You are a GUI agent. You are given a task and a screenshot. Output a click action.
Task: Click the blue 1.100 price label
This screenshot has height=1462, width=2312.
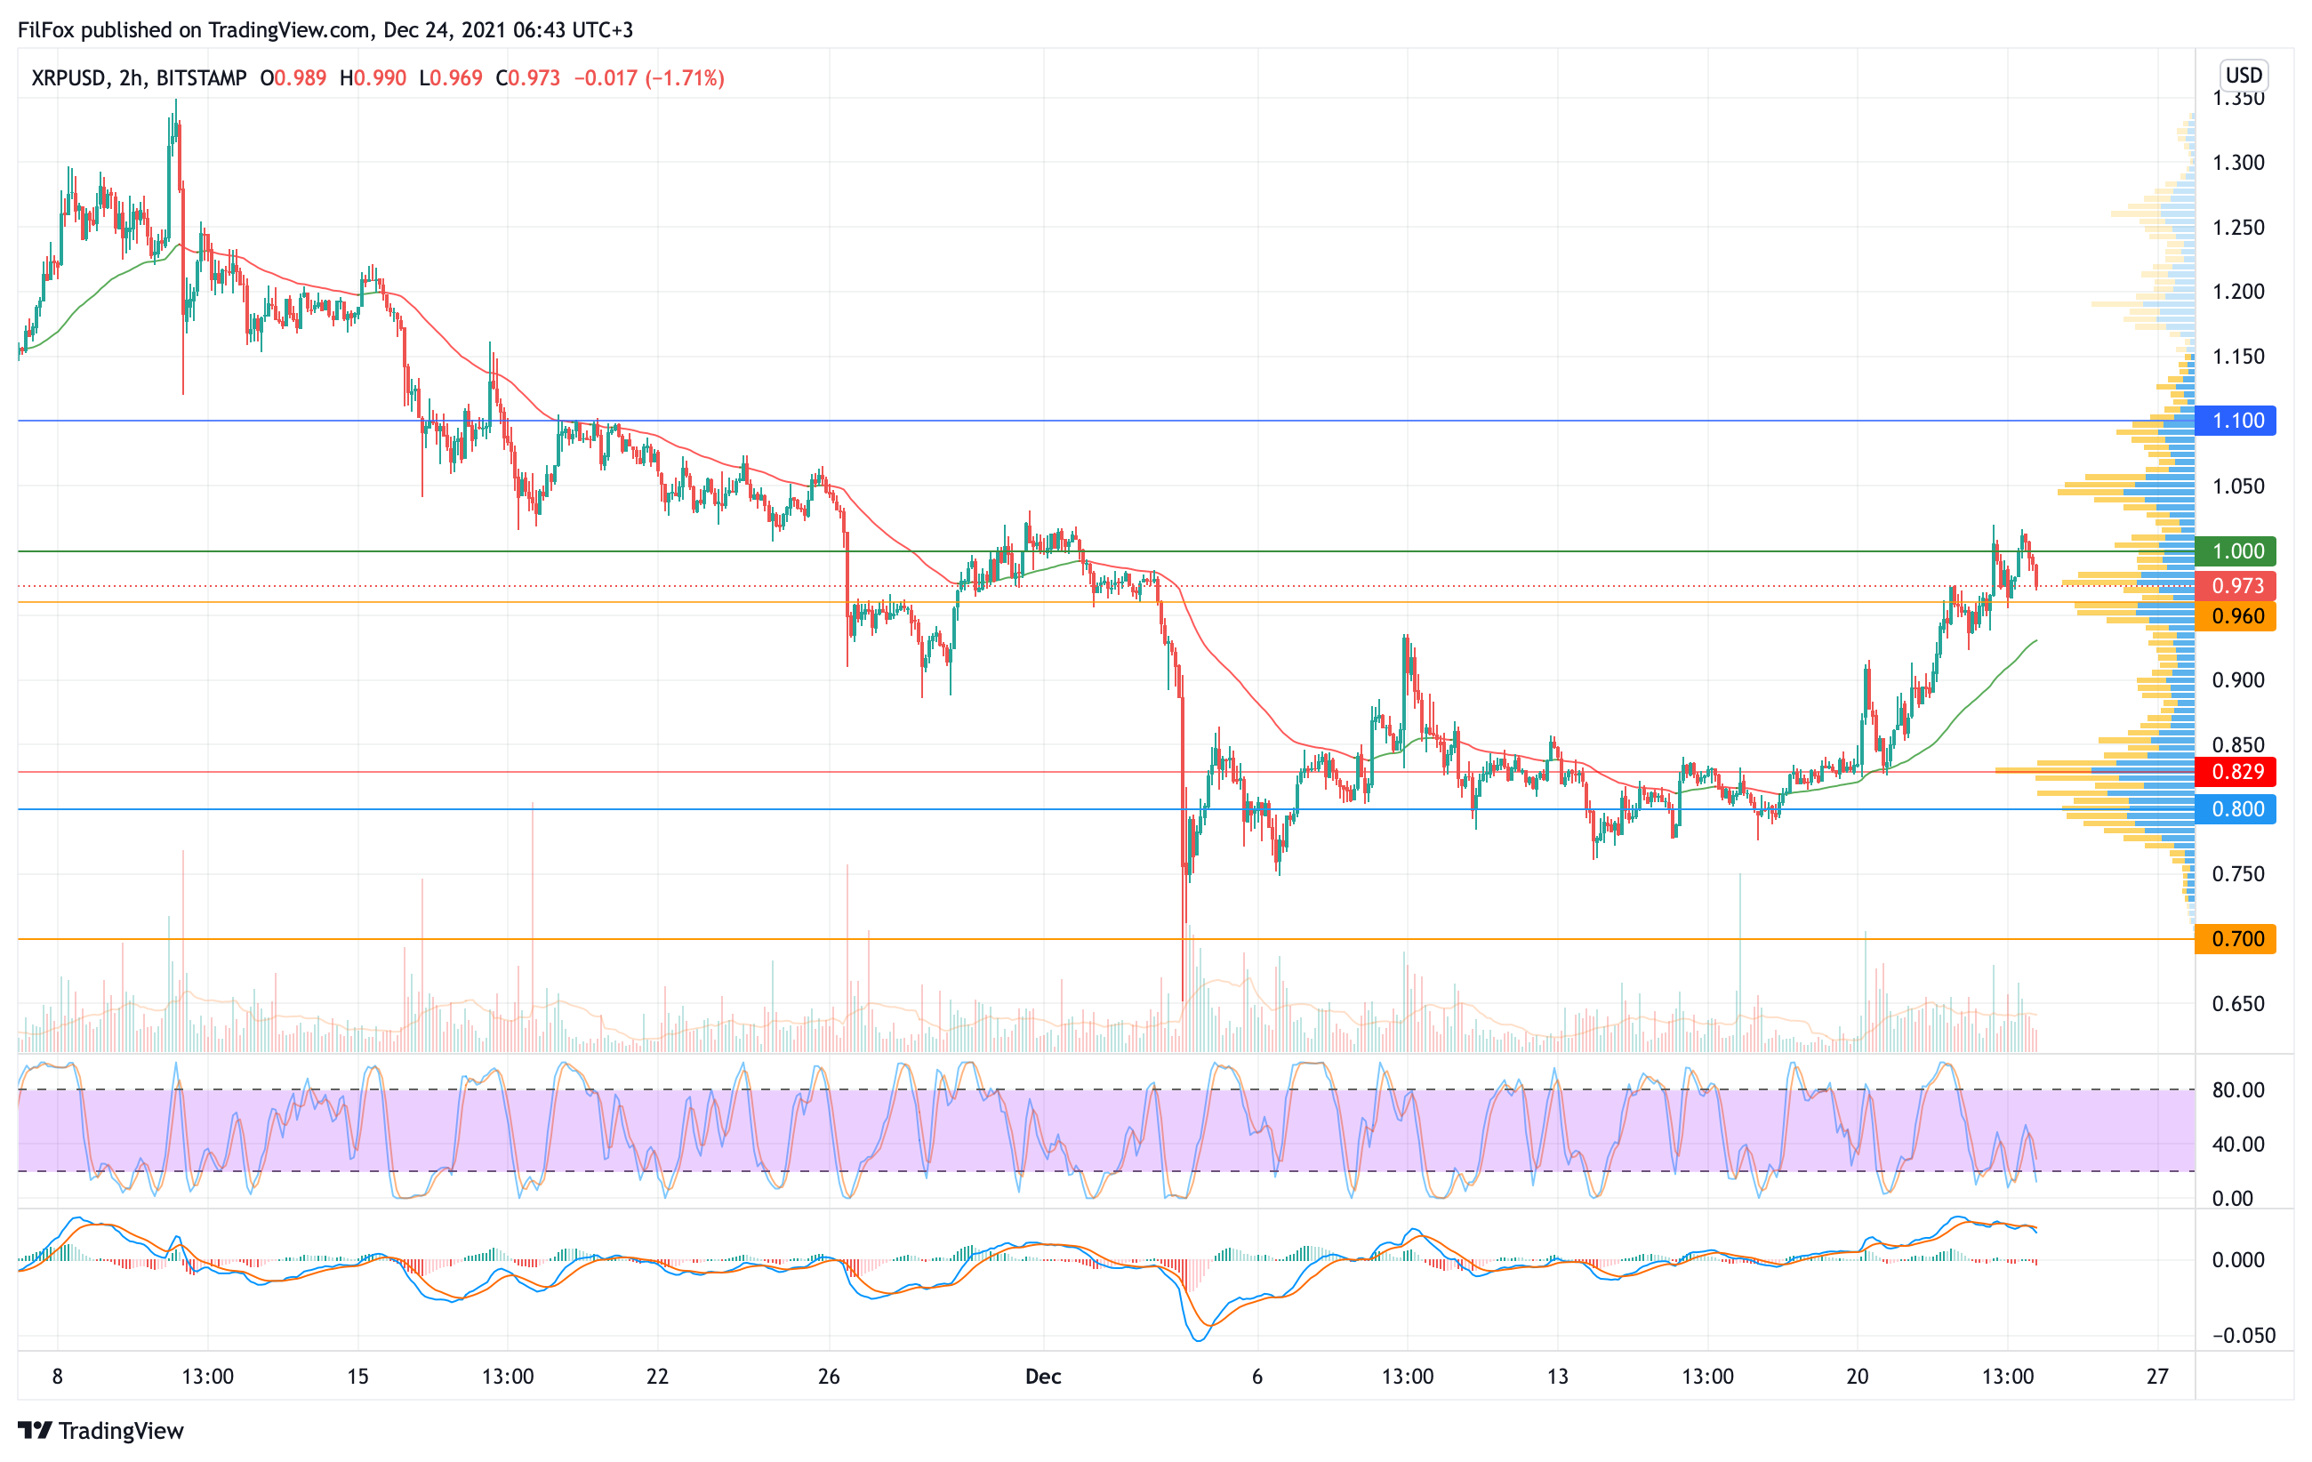tap(2236, 421)
